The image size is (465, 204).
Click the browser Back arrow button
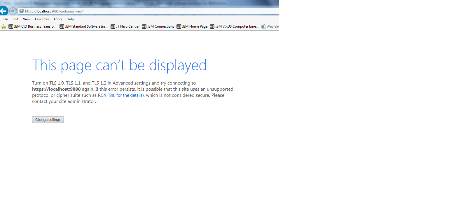pyautogui.click(x=4, y=11)
